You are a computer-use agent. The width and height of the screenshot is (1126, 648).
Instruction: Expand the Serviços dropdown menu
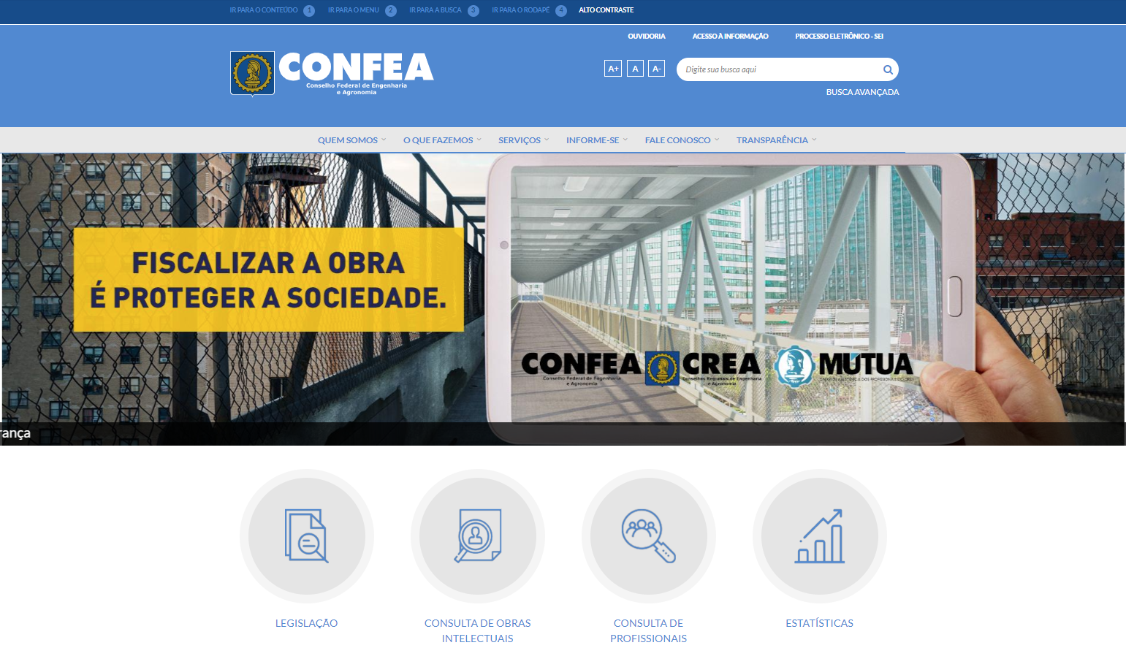click(x=523, y=140)
